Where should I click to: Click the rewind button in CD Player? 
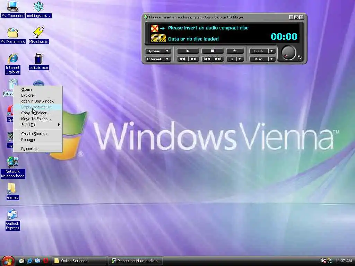[x=182, y=59]
